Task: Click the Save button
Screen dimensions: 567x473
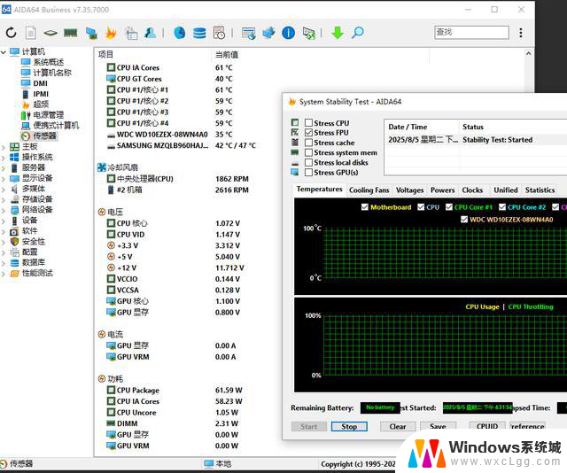Action: click(438, 426)
